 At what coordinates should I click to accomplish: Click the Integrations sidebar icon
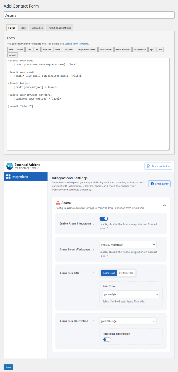8,177
